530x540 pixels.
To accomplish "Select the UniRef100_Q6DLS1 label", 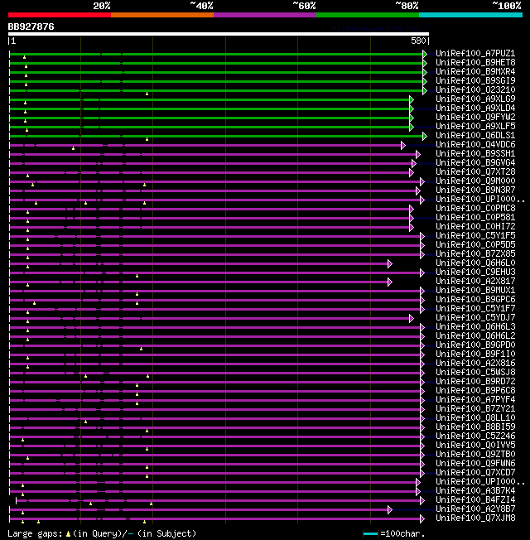I will coord(475,135).
